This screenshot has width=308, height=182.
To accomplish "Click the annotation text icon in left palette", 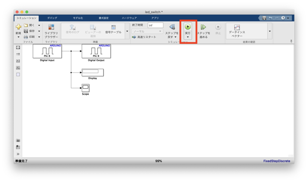I will tap(18, 61).
